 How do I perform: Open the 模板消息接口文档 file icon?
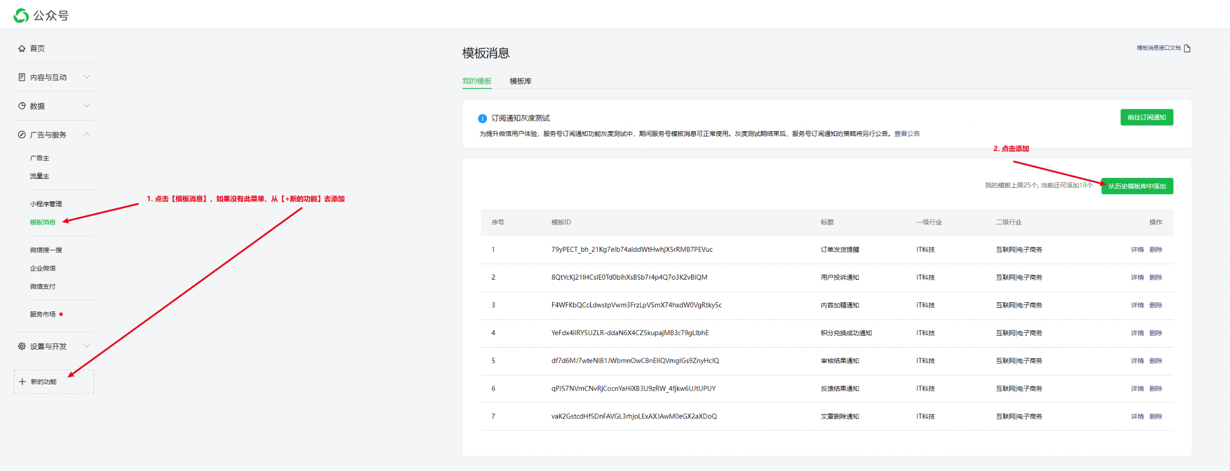[1187, 48]
